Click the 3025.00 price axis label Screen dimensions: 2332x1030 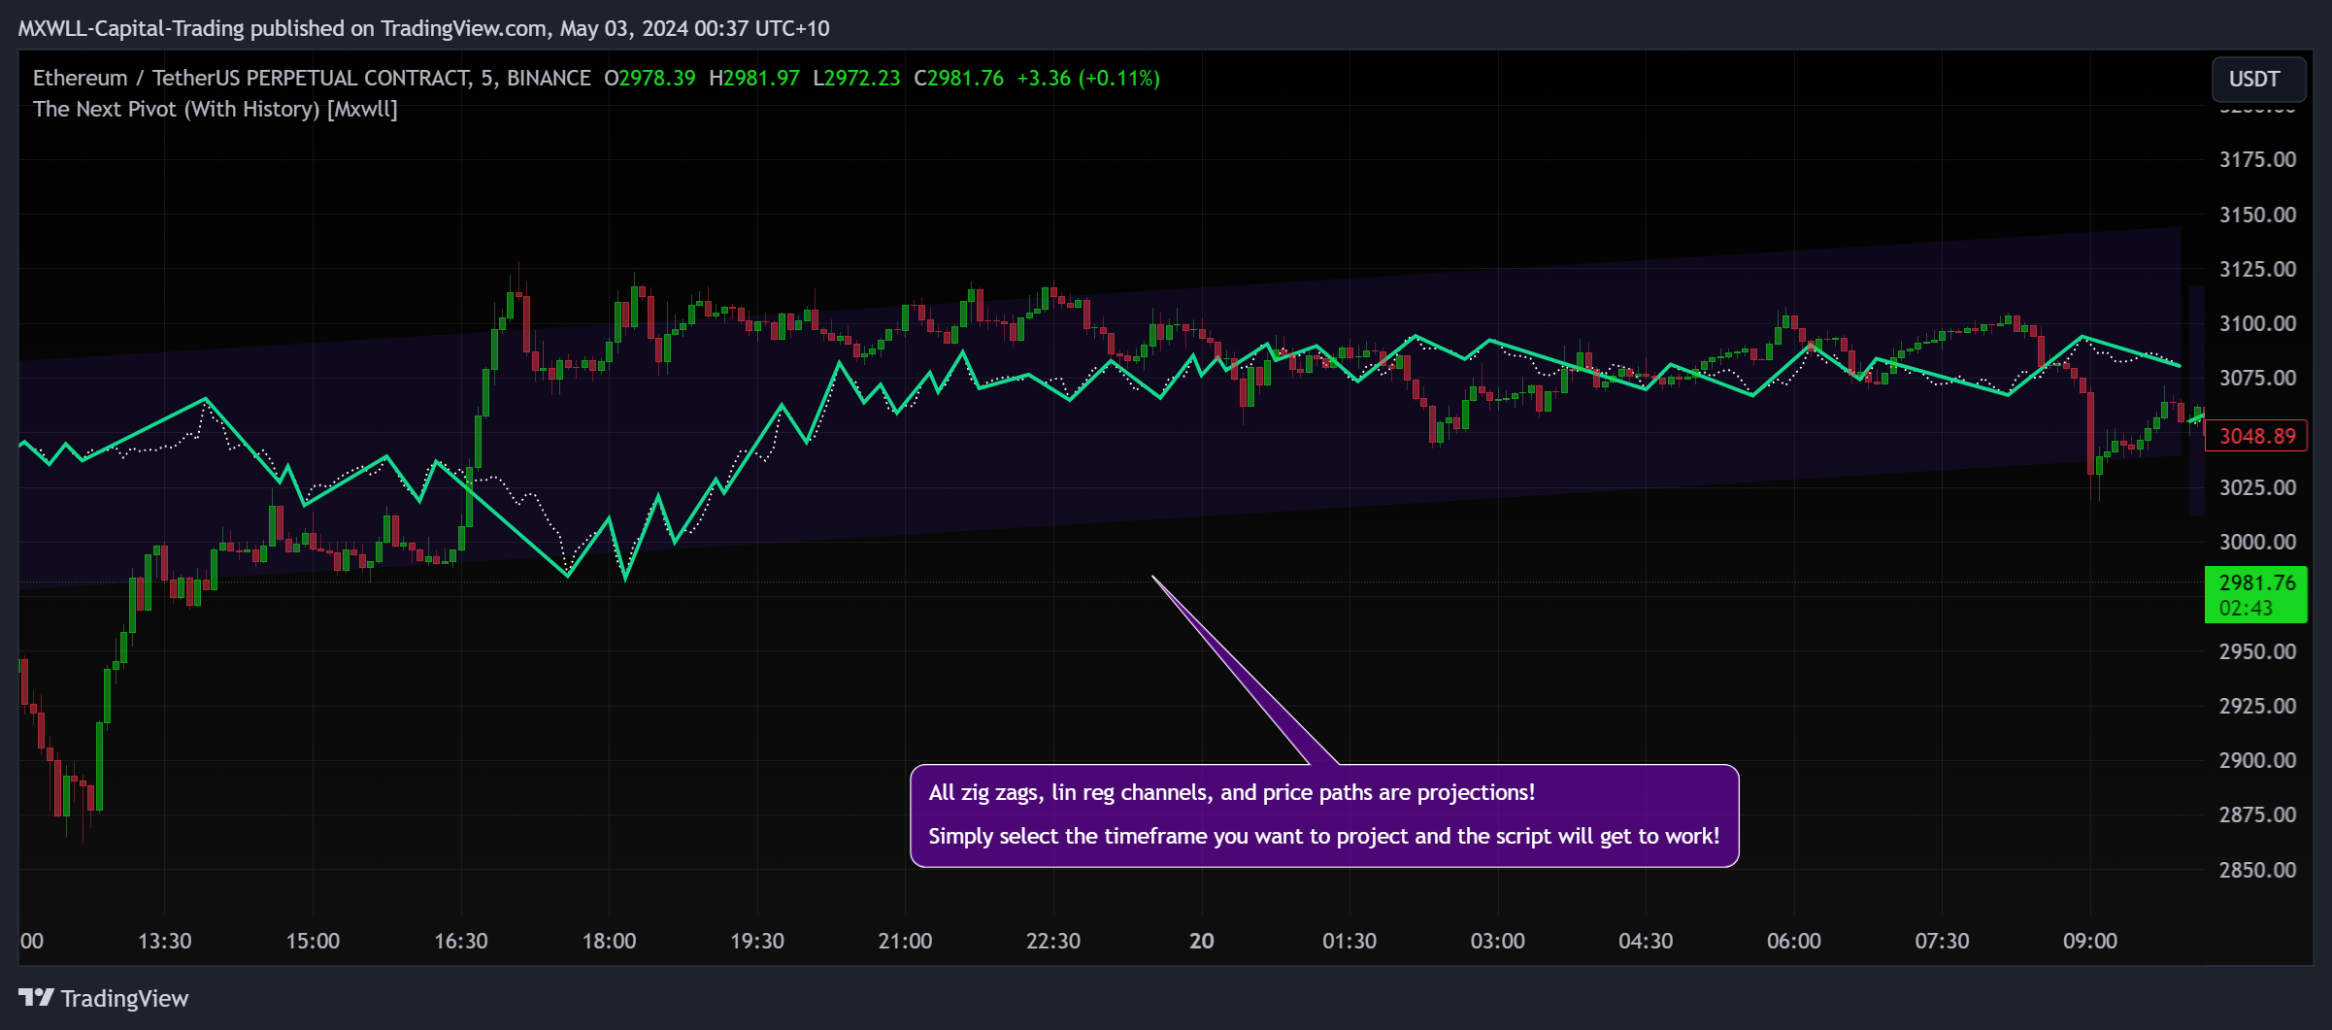[x=2257, y=487]
